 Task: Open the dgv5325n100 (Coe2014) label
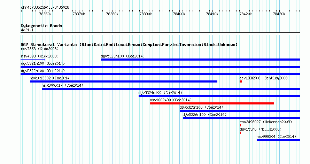click(x=201, y=107)
